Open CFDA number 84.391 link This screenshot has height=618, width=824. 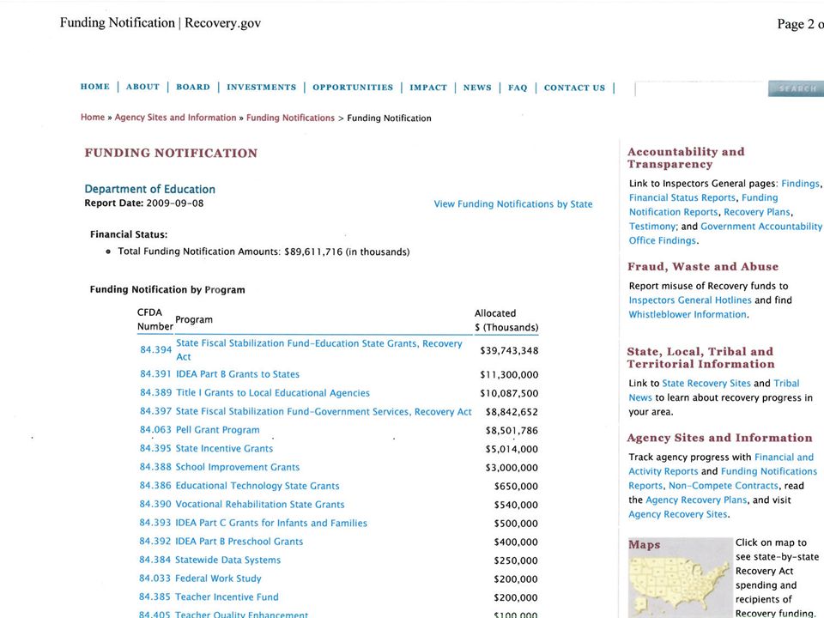click(x=155, y=374)
